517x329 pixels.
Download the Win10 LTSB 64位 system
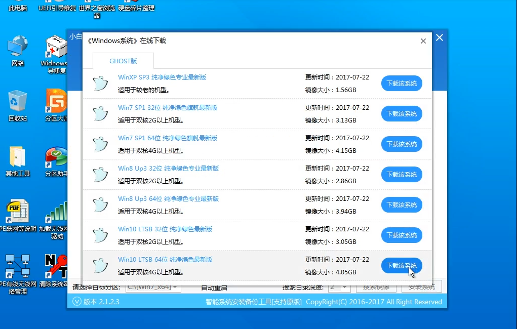point(402,265)
